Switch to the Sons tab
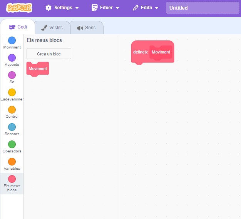This screenshot has width=241, height=219. point(86,28)
